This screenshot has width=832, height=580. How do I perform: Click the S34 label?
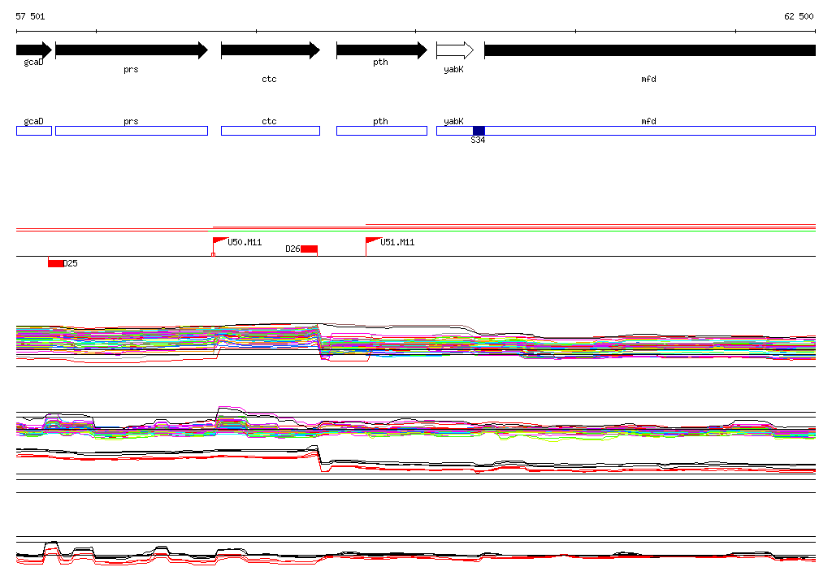(478, 140)
